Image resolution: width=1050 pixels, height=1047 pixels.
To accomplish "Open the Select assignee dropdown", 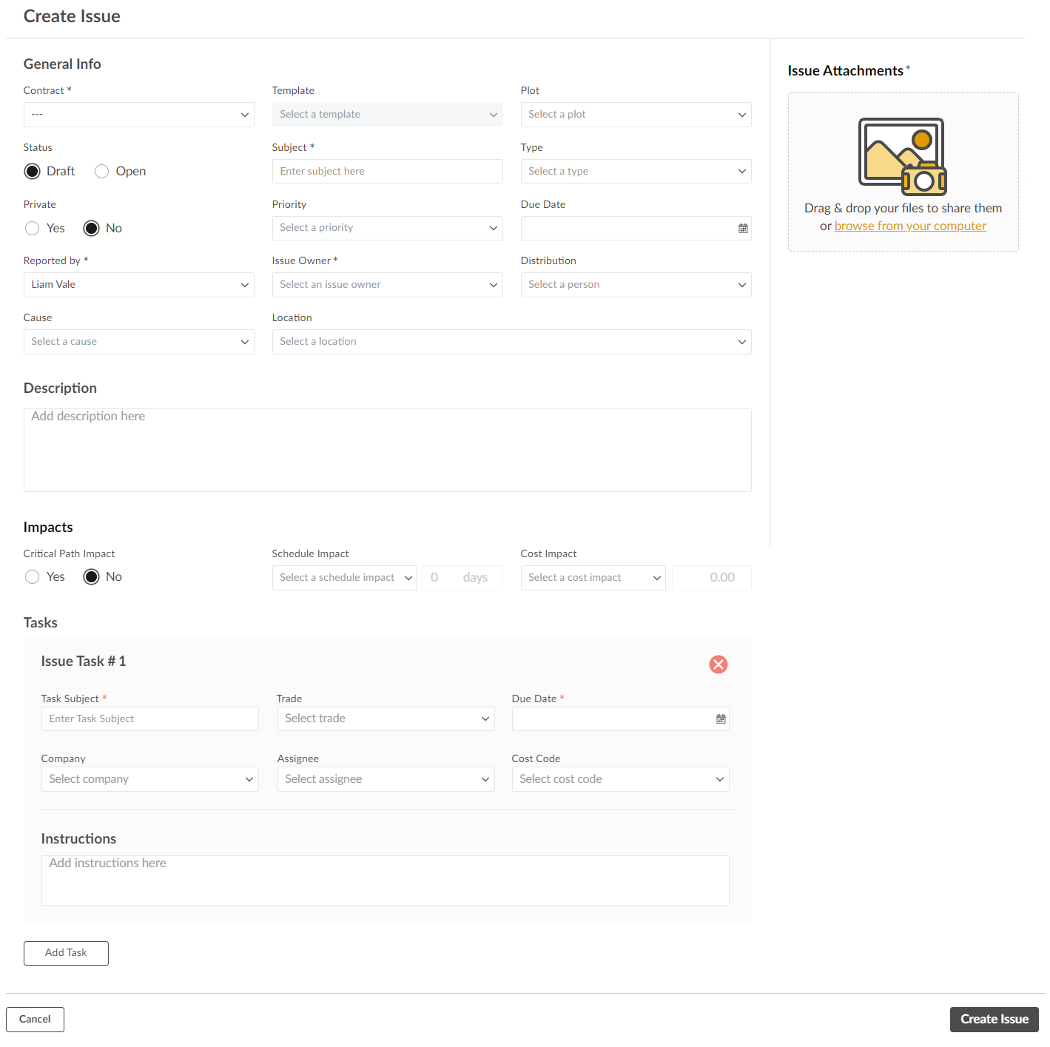I will click(386, 779).
